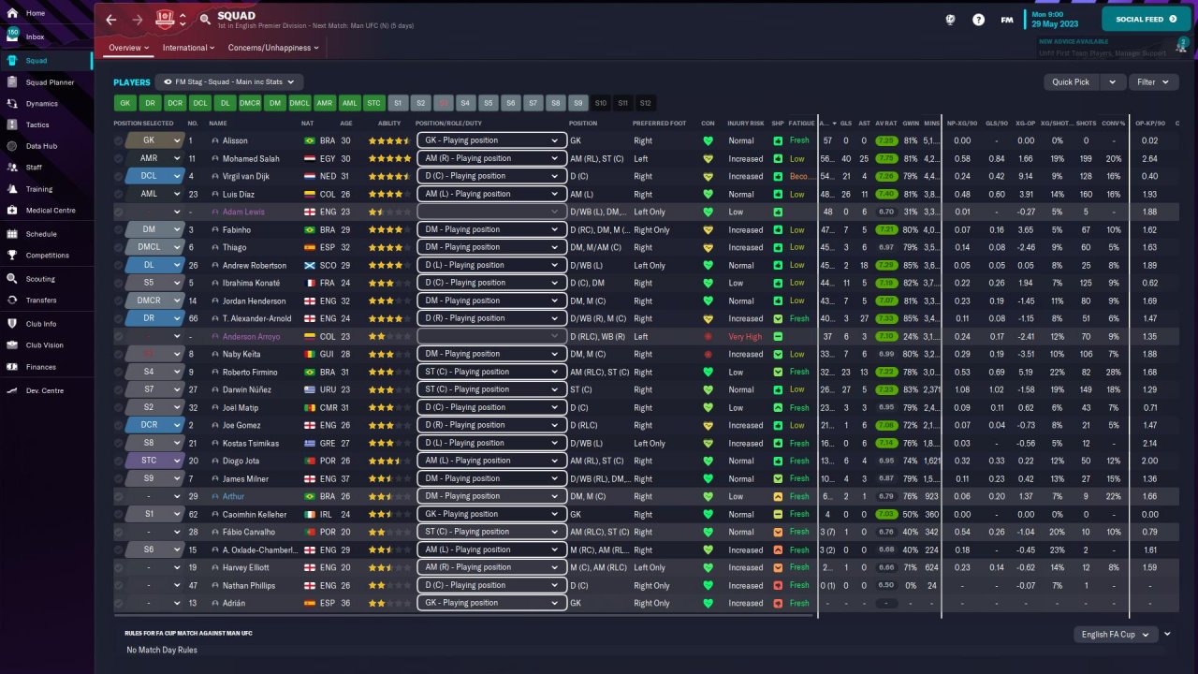Toggle selection tick for Andrew Robertson

[x=119, y=265]
